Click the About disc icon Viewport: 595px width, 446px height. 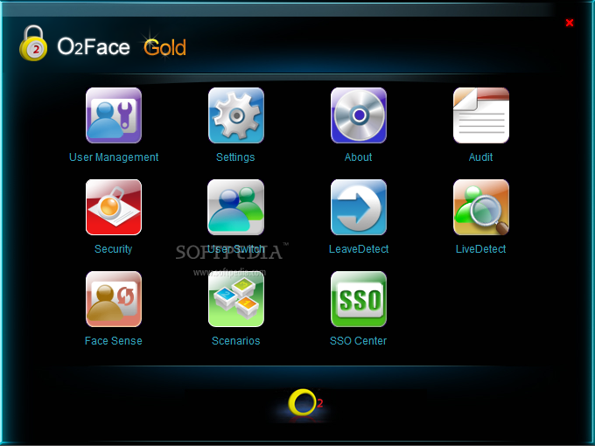359,115
